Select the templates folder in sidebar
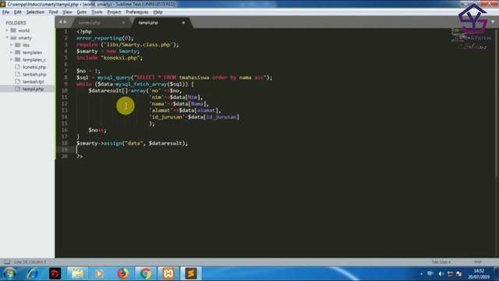Image resolution: width=499 pixels, height=281 pixels. 32,52
